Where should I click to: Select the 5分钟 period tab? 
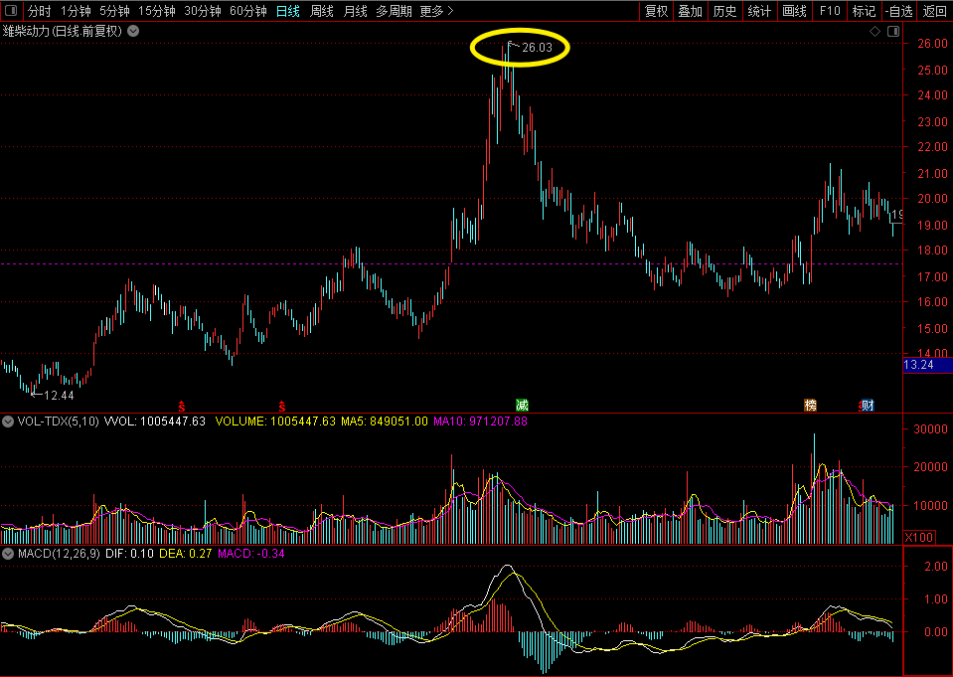[x=114, y=11]
